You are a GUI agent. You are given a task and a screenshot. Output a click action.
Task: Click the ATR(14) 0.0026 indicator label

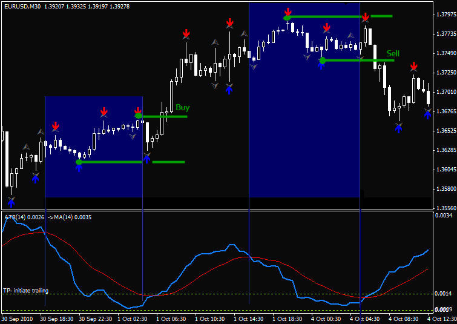tap(24, 217)
